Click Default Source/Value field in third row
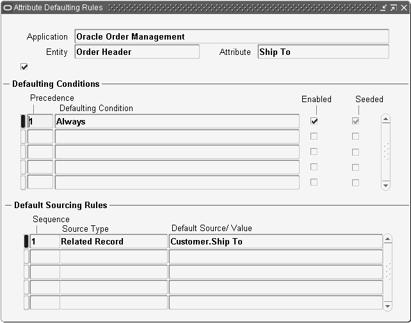 [276, 272]
